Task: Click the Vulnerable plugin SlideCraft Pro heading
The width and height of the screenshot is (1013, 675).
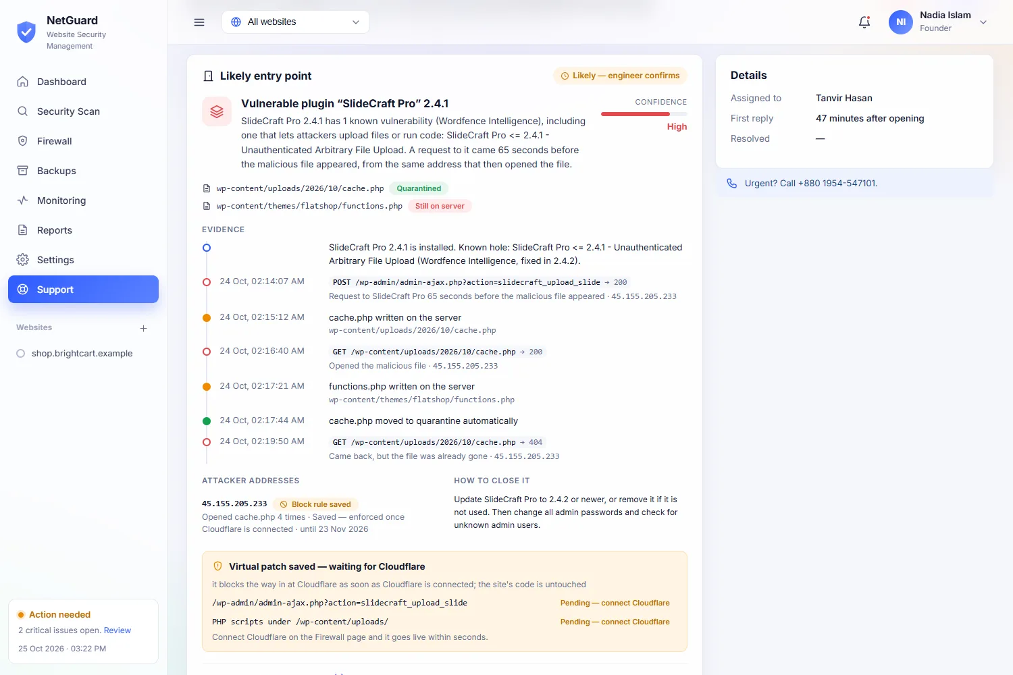Action: 345,104
